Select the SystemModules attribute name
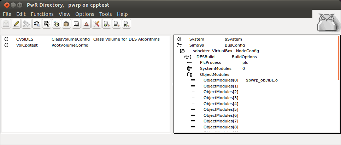This screenshot has height=145, width=341. 216,68
